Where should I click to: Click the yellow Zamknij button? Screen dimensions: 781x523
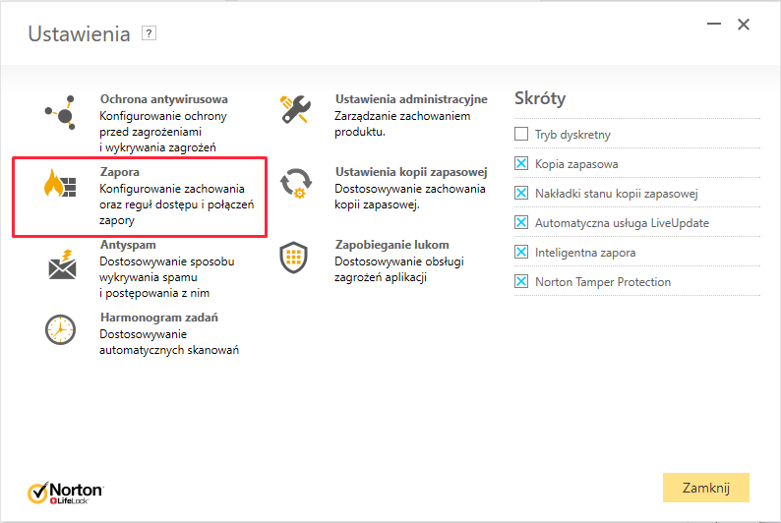click(x=706, y=488)
